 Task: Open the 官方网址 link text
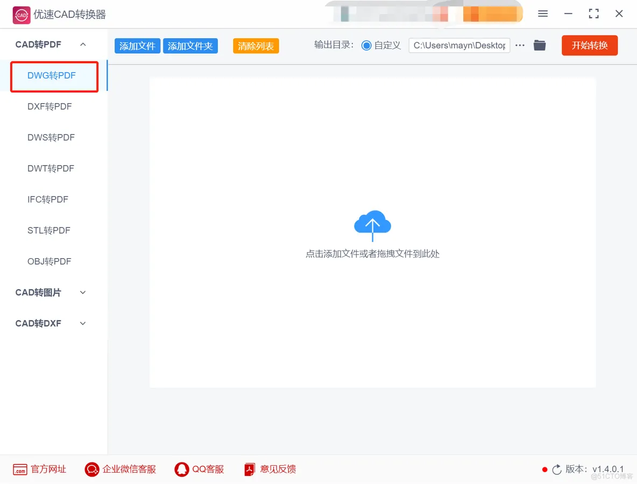coord(49,469)
